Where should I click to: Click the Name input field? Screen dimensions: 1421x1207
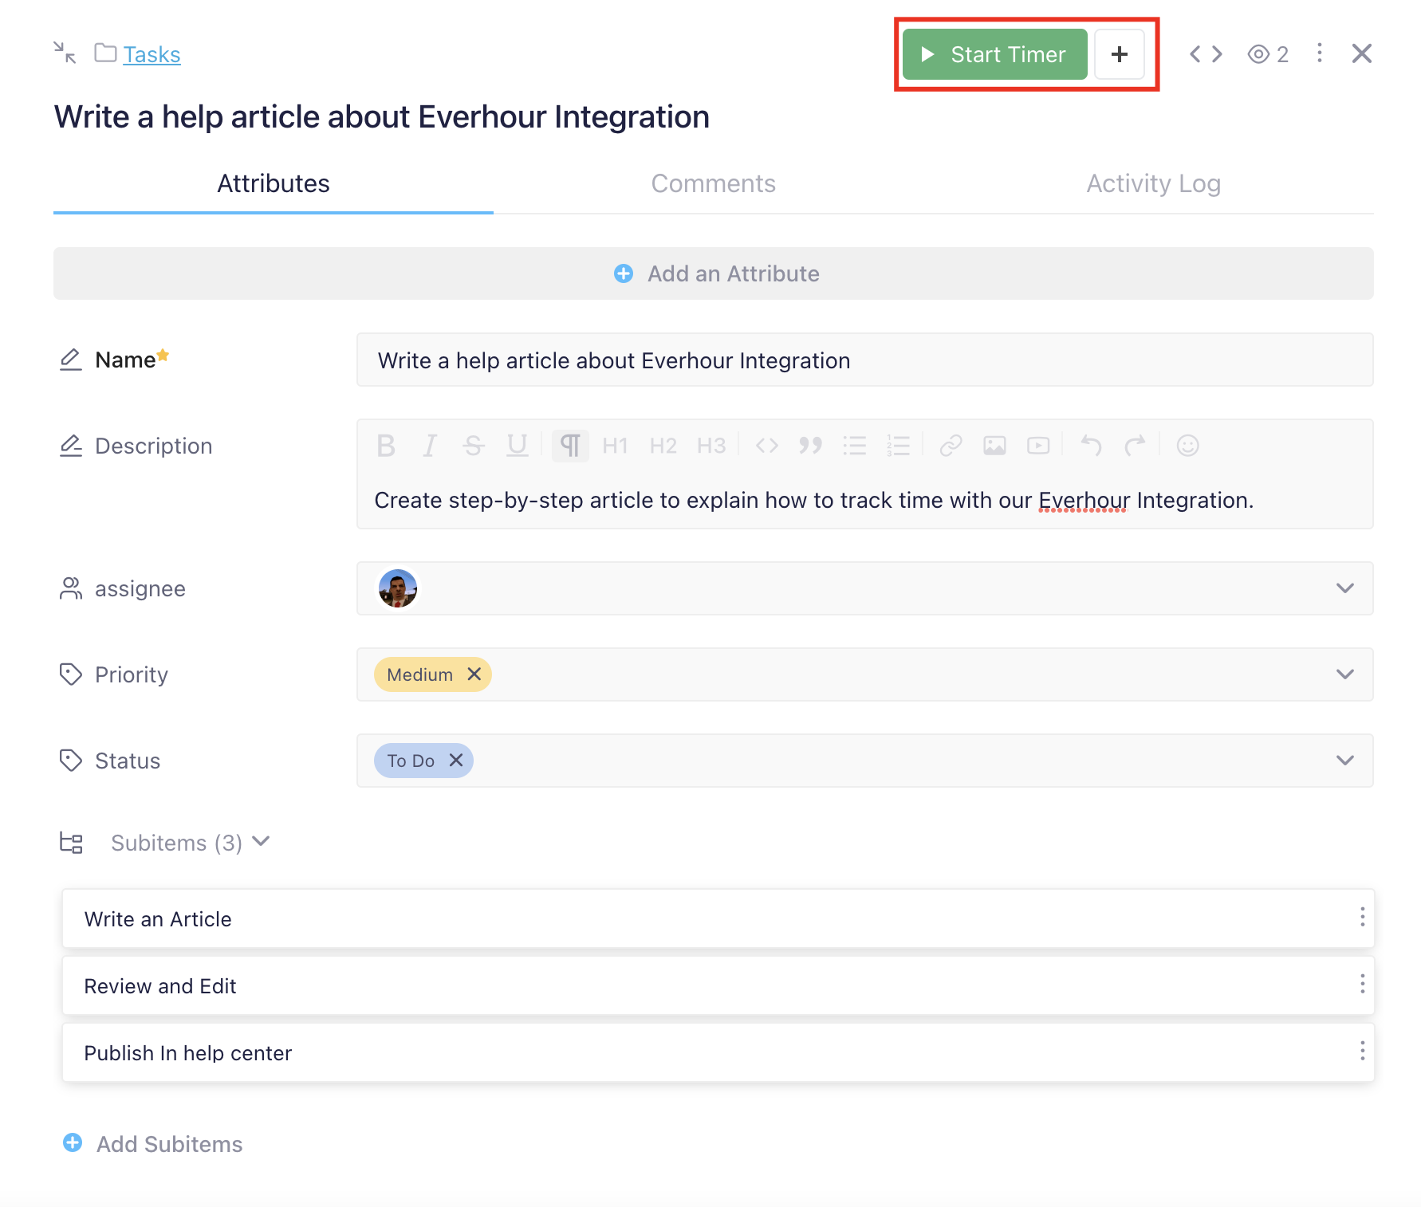(864, 360)
